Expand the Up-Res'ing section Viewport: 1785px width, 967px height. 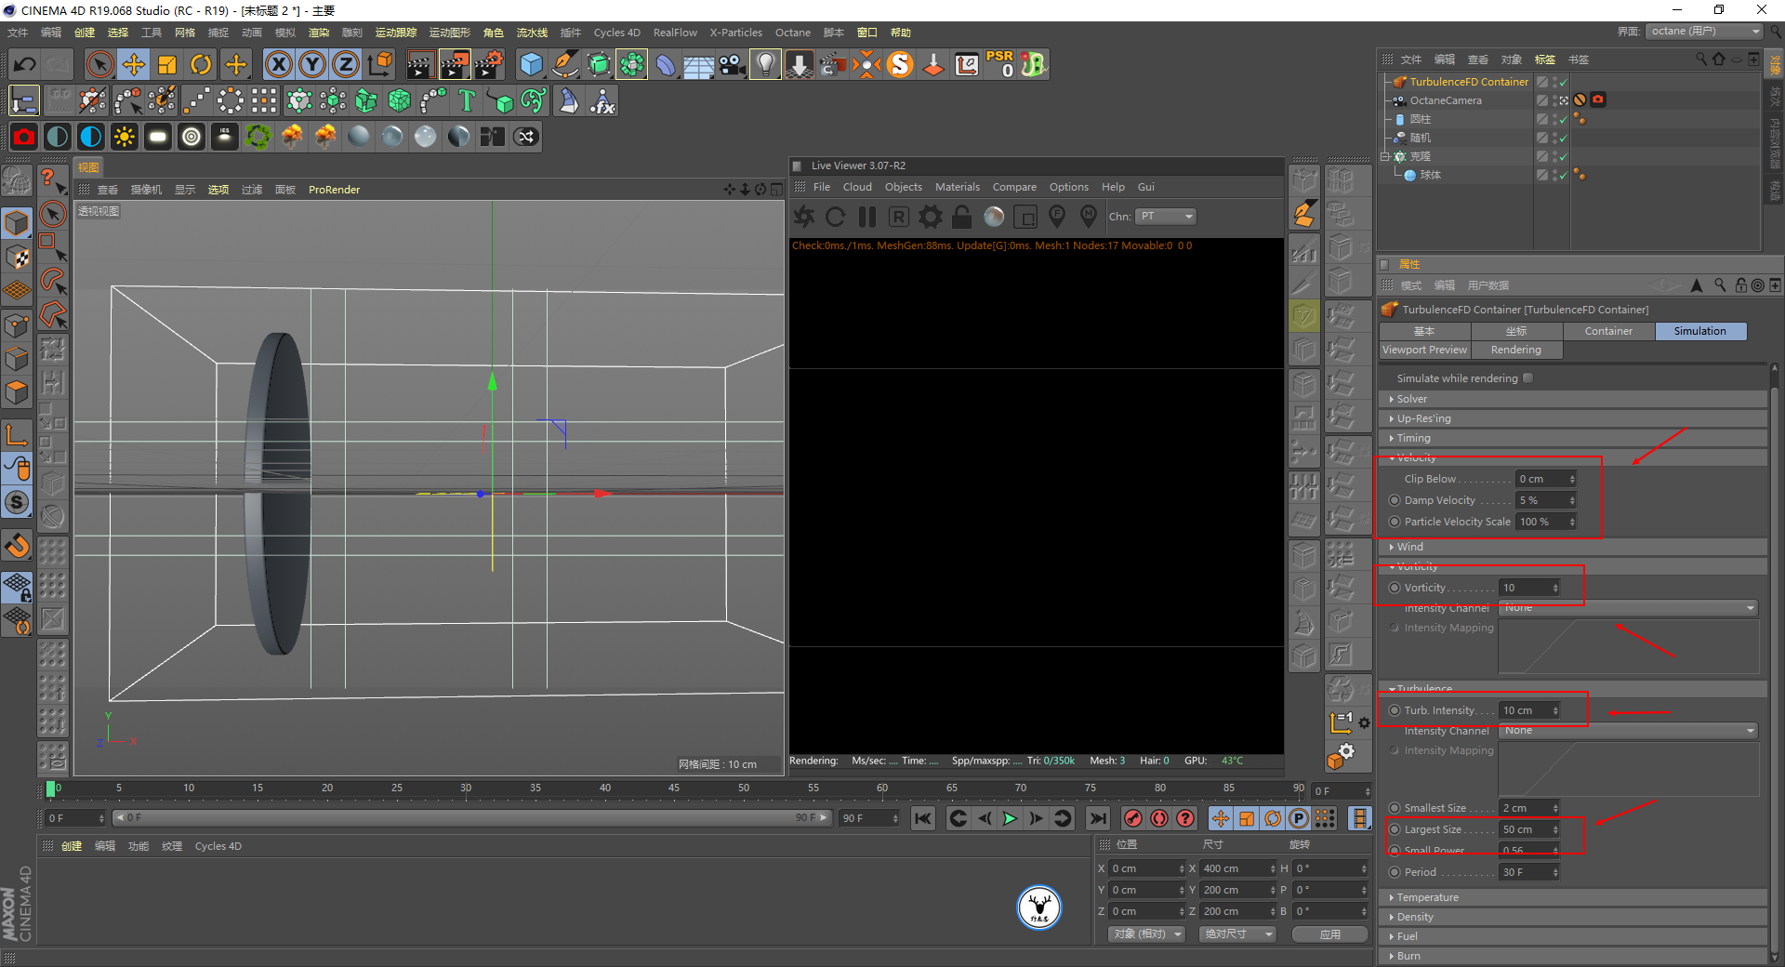pos(1573,418)
